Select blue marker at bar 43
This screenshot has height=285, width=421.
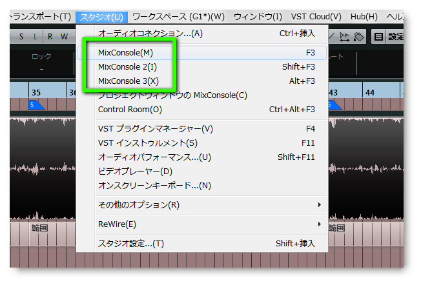coord(334,105)
